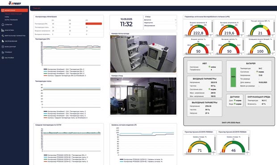Click the battery capacity gauge showing 100
Viewport: 277px width, 165px height.
click(260, 48)
